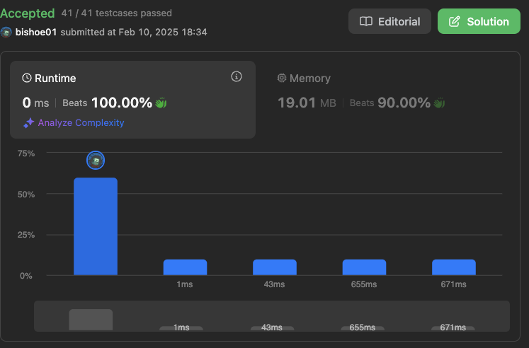Click the 19.01 MB memory value
The width and height of the screenshot is (529, 348).
coord(307,103)
